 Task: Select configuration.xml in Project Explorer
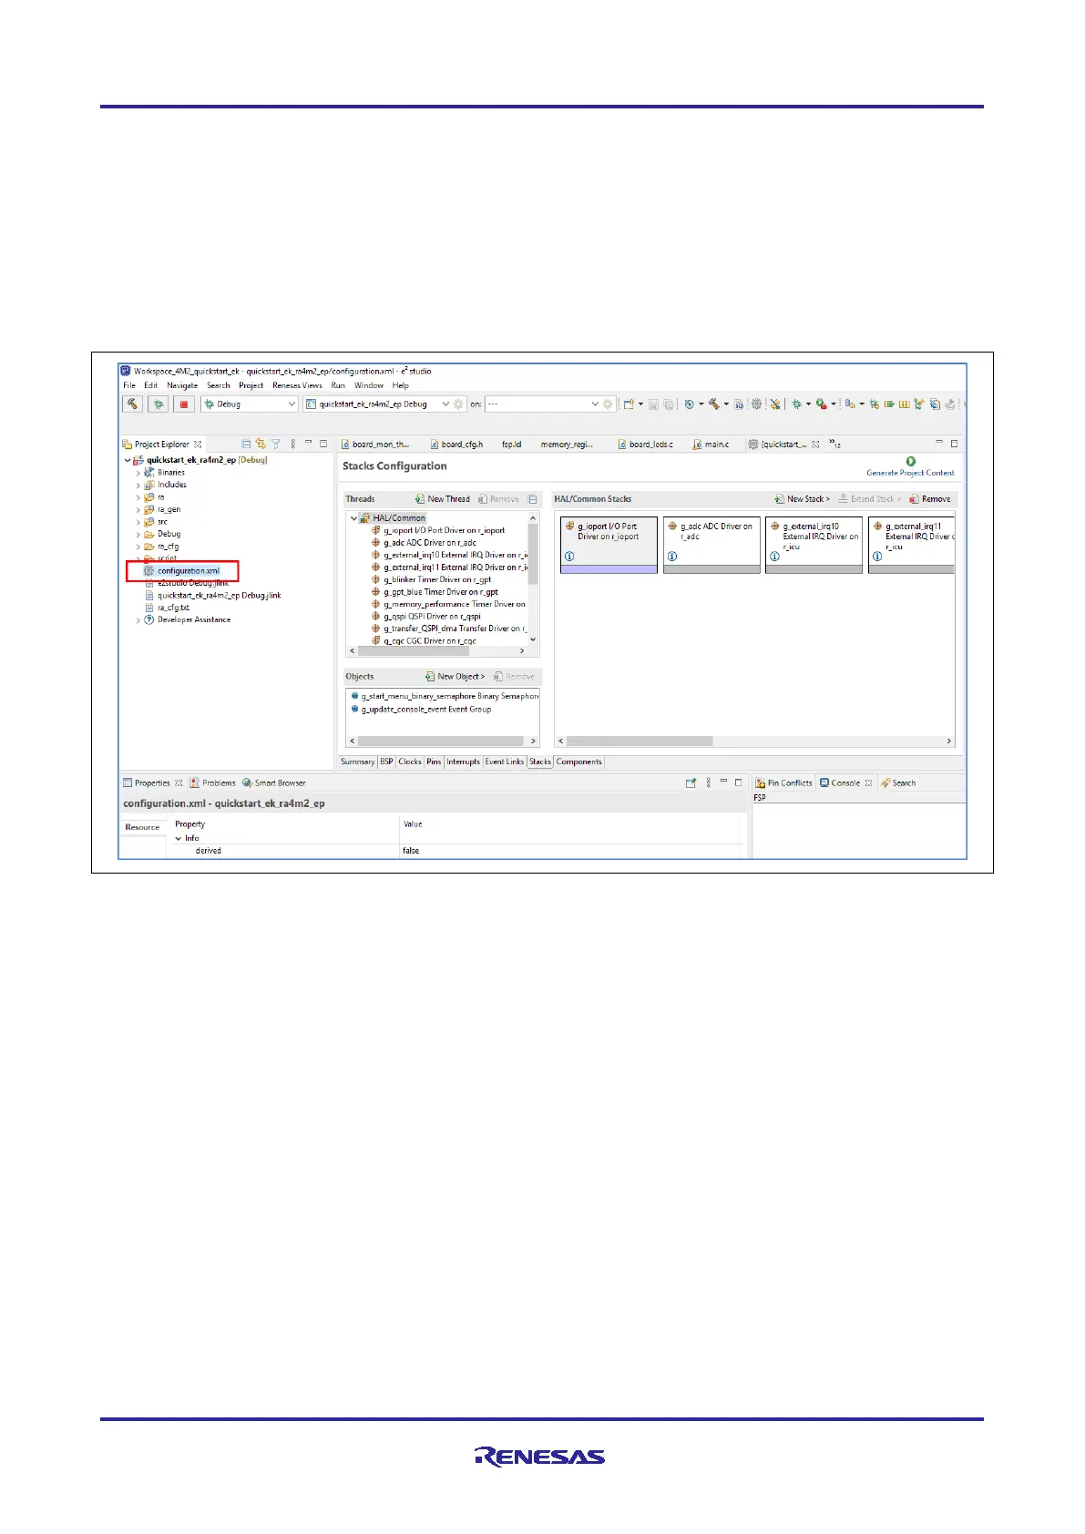point(188,571)
